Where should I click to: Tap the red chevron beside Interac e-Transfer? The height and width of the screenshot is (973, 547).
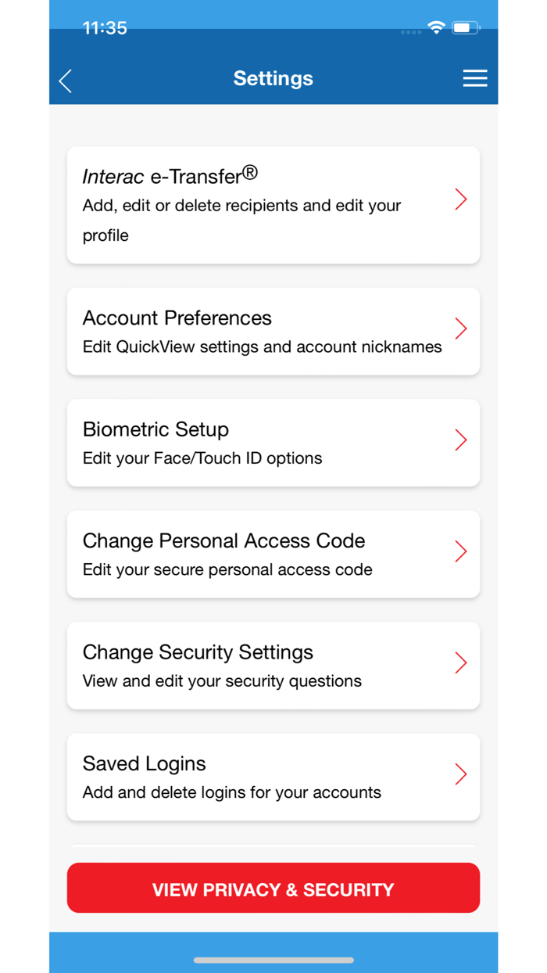pos(461,199)
